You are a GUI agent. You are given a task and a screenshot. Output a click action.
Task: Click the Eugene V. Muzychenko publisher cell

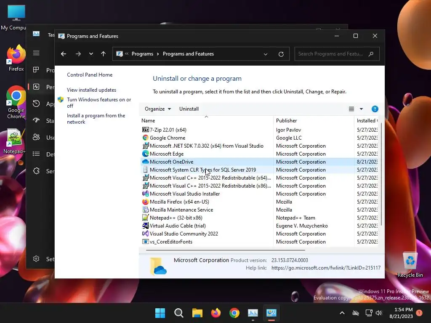point(302,225)
